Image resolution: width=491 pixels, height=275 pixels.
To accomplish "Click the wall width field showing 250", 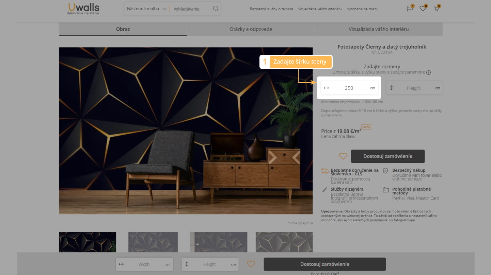I will point(349,88).
